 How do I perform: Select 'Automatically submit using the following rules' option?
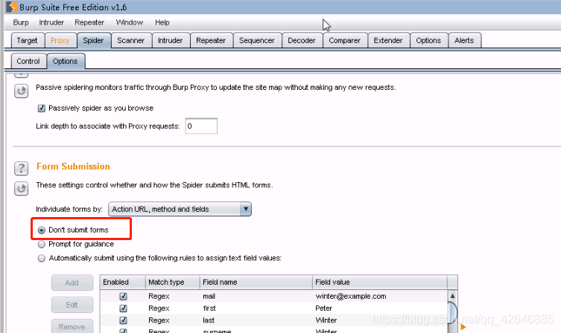[x=42, y=258]
